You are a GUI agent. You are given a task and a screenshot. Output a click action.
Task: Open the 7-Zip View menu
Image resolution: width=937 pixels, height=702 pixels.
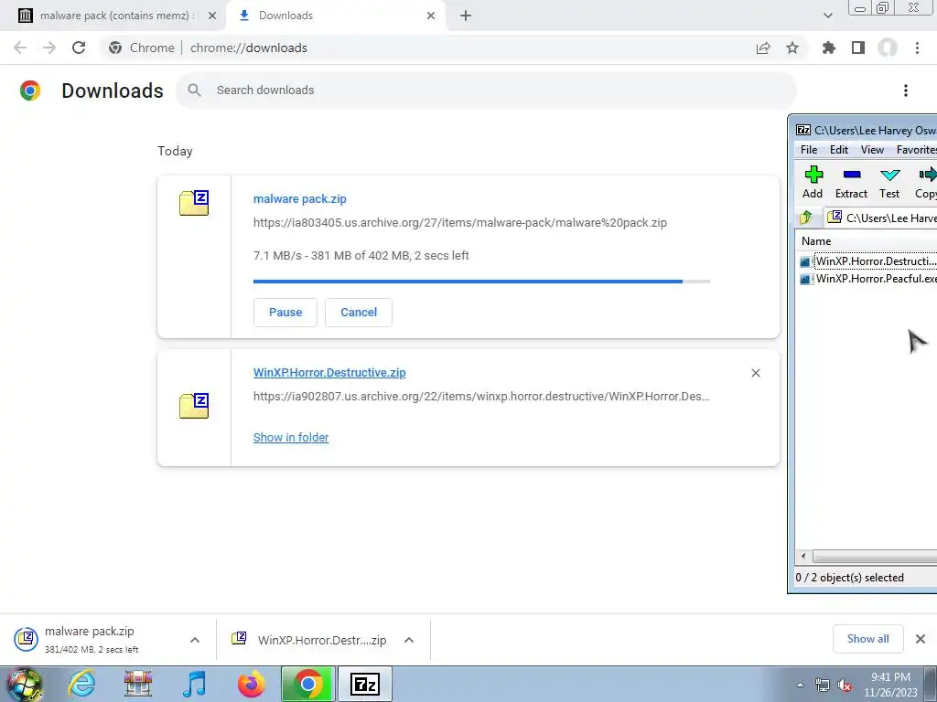coord(872,150)
